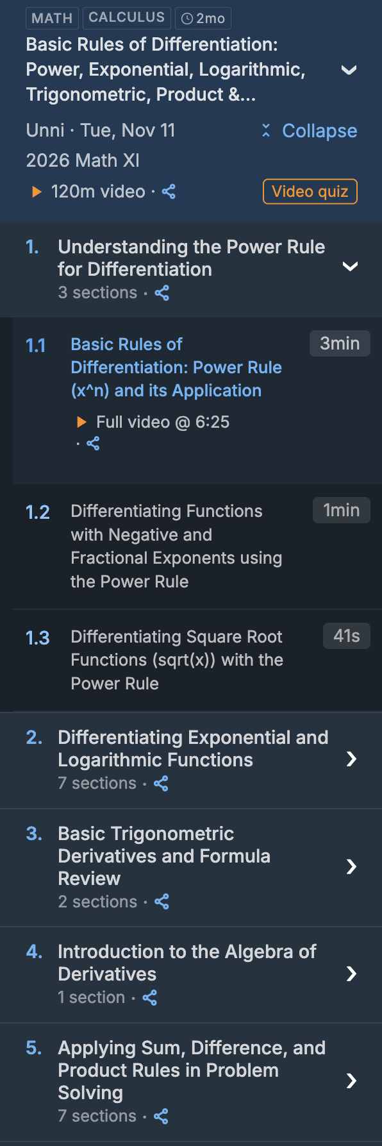Image resolution: width=382 pixels, height=1146 pixels.
Task: Open the Video quiz
Action: [x=310, y=191]
